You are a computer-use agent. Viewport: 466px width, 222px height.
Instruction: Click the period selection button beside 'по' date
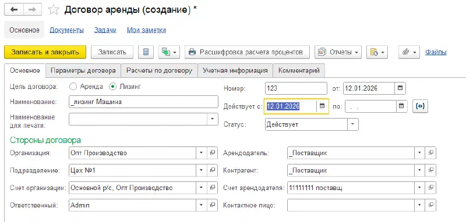pyautogui.click(x=420, y=106)
